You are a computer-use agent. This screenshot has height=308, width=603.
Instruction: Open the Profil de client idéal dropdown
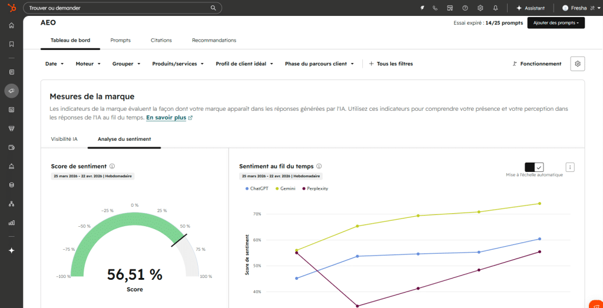point(244,64)
